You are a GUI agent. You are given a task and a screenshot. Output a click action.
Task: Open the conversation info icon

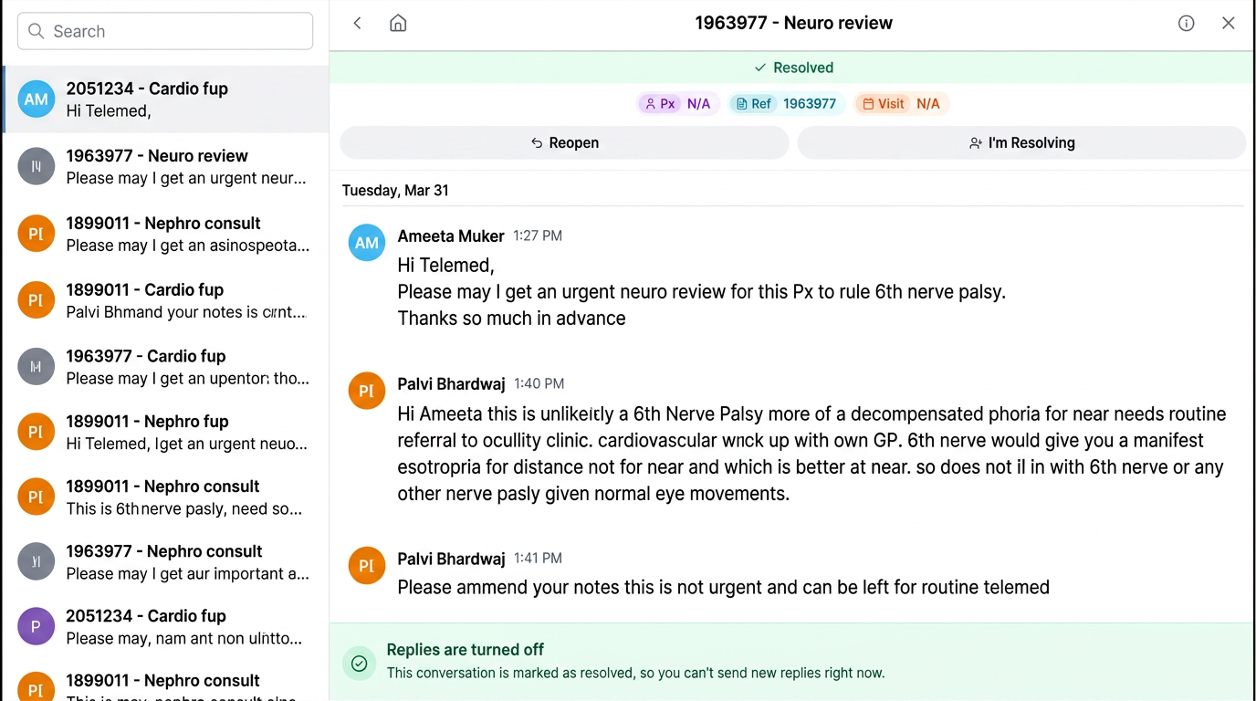(x=1186, y=24)
